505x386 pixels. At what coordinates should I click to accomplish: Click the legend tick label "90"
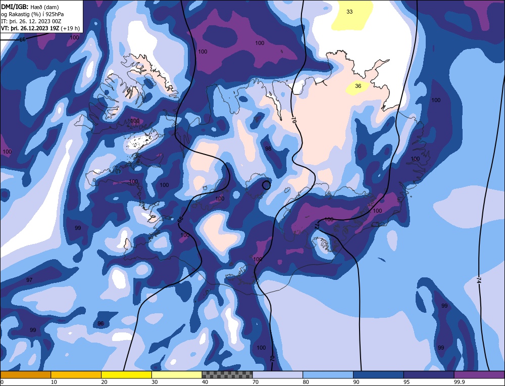pos(356,382)
